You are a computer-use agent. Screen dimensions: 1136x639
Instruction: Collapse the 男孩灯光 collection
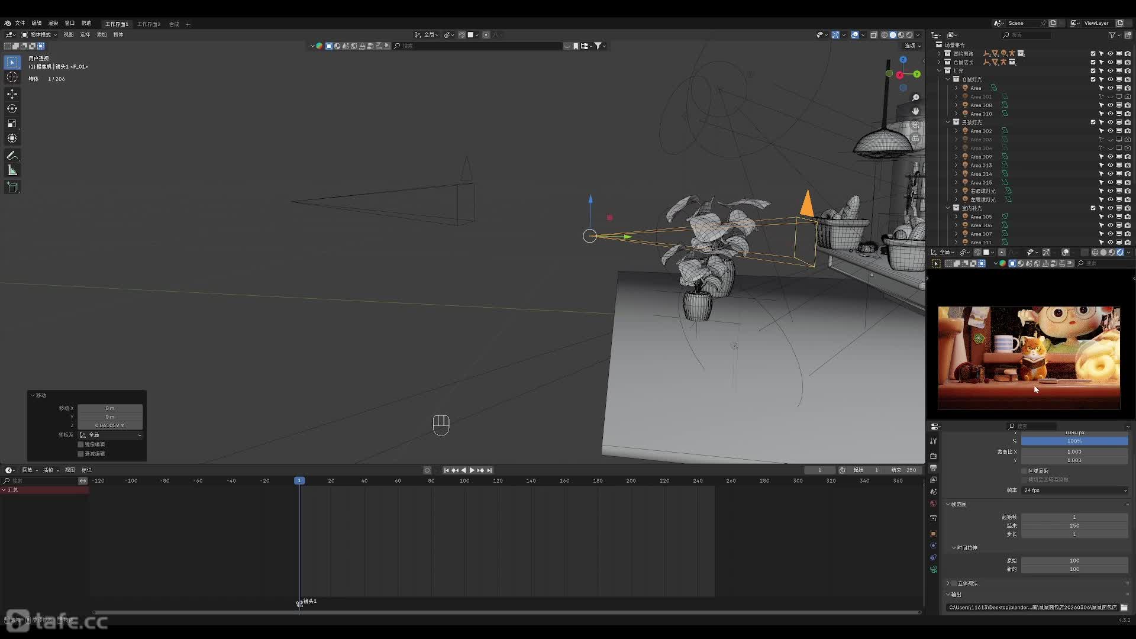click(948, 122)
